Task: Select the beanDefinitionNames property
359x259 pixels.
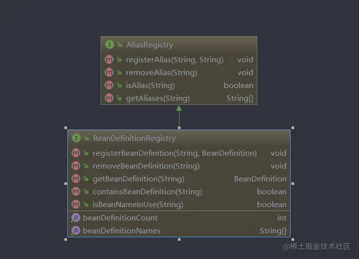Action: (121, 230)
